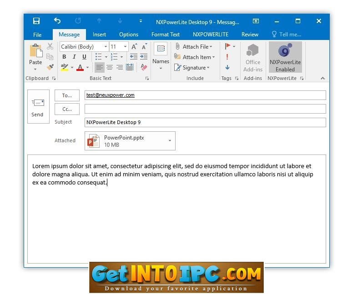Increase the paragraph indent
The width and height of the screenshot is (353, 294).
[144, 57]
